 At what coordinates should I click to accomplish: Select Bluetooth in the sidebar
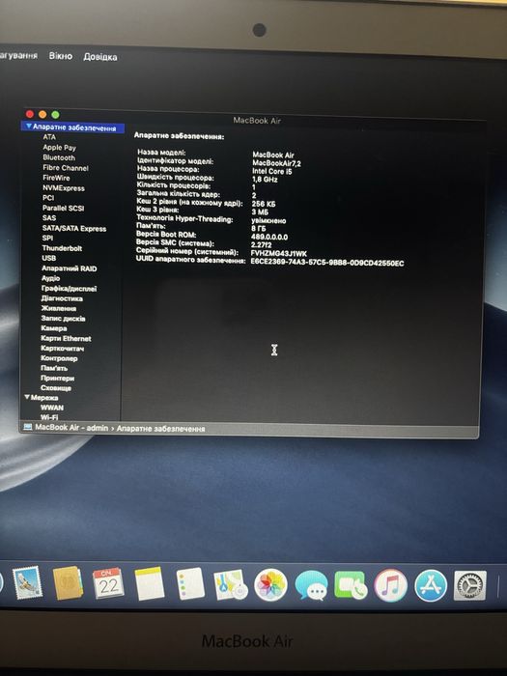tap(59, 157)
